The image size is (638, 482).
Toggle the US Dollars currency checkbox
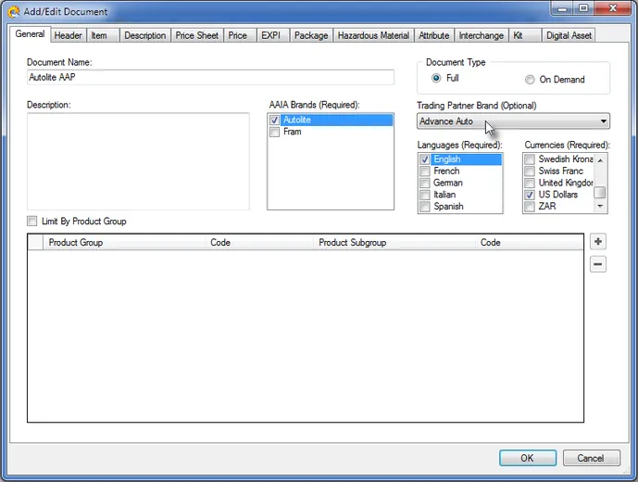pyautogui.click(x=530, y=196)
